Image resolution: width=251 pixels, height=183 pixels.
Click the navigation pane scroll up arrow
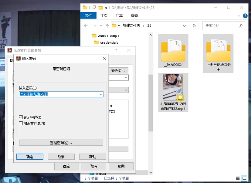[x=151, y=35]
